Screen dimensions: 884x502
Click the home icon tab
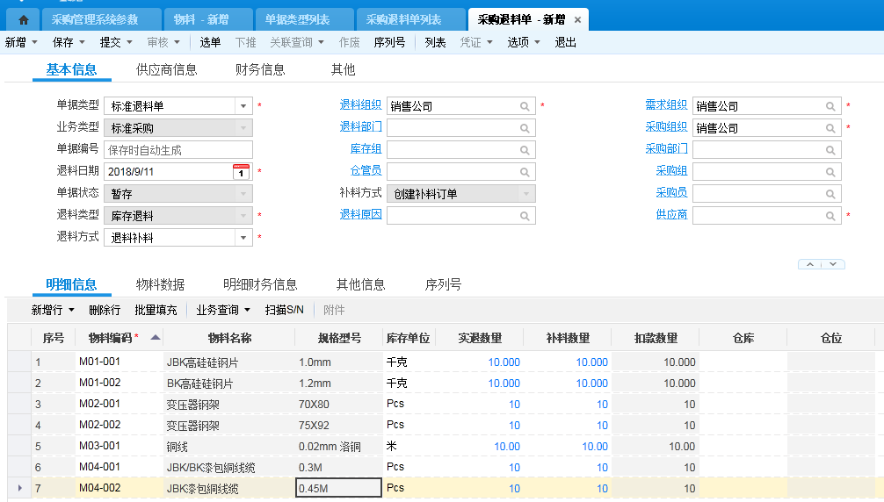(24, 19)
